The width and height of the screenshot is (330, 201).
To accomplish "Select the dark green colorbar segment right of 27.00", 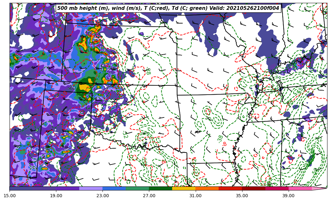I will [161, 188].
